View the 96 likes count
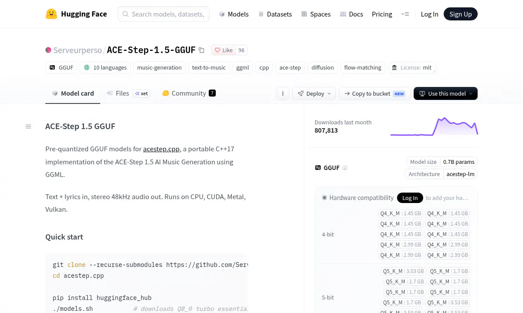The image size is (523, 313). point(241,50)
